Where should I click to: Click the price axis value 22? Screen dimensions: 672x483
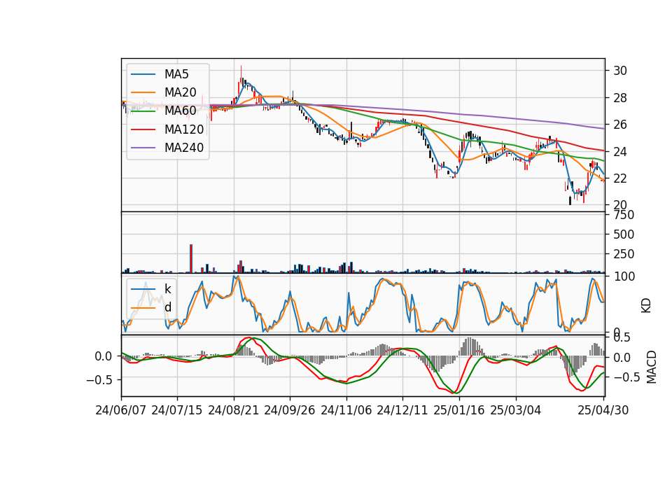coord(619,178)
